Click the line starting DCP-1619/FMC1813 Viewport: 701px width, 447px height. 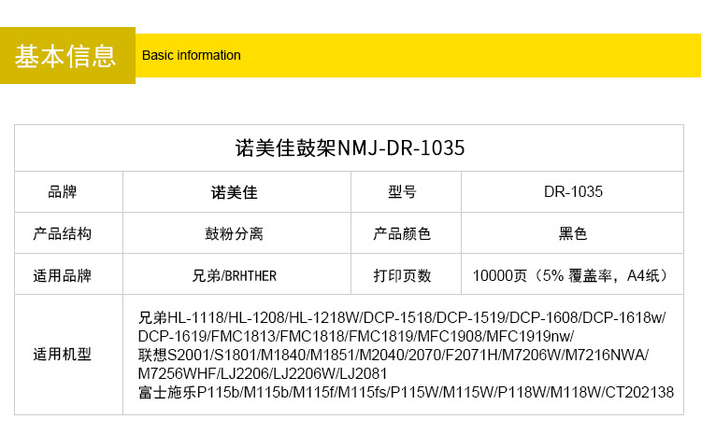click(x=356, y=336)
